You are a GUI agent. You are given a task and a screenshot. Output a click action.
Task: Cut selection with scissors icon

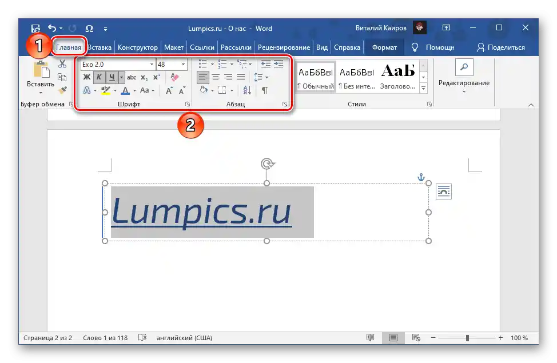(x=62, y=64)
